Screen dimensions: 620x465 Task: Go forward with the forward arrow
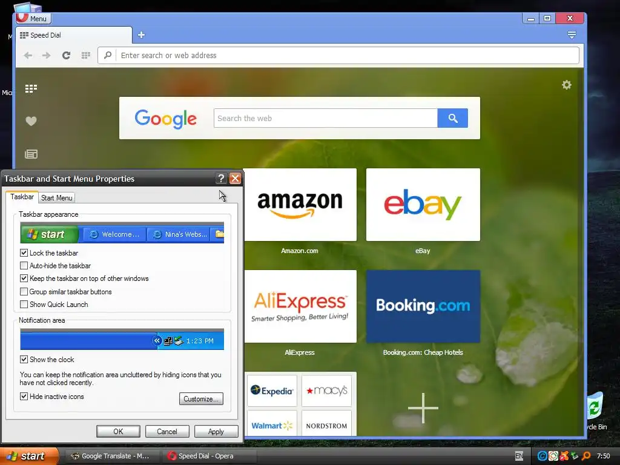[46, 55]
